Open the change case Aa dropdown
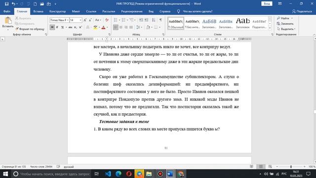 [x=98, y=20]
